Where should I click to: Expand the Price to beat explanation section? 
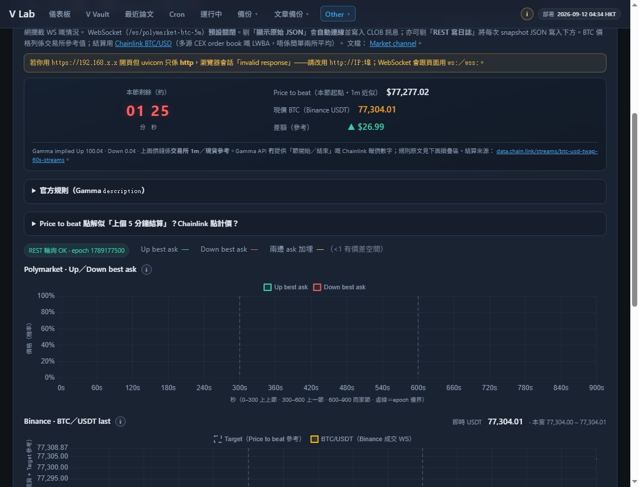click(x=315, y=224)
